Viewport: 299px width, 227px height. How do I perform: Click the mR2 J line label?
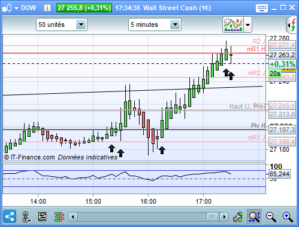[256, 73]
